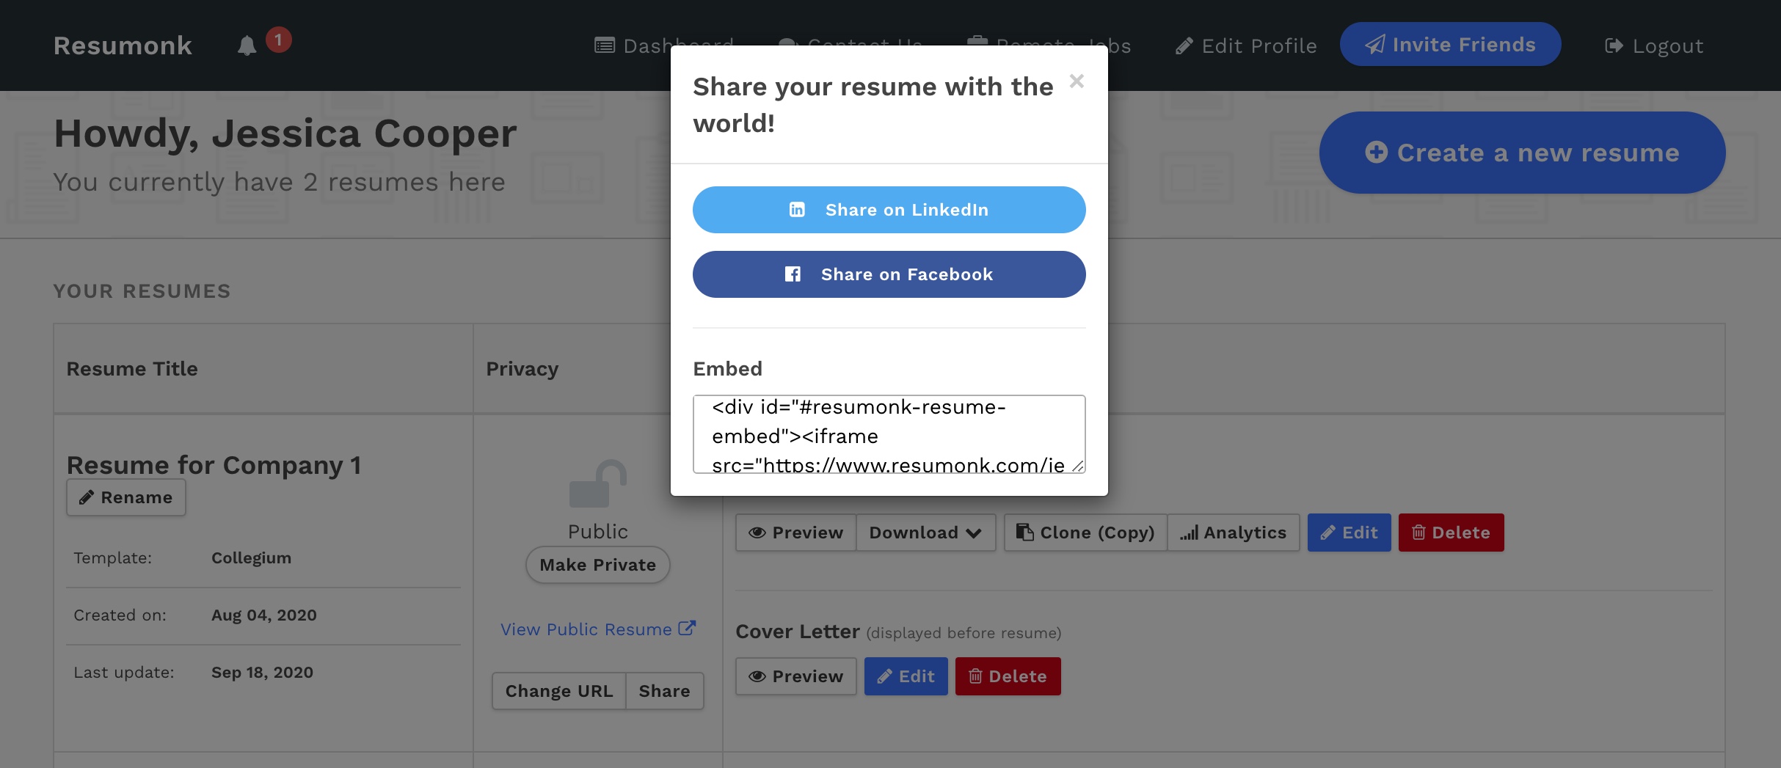The image size is (1781, 768).
Task: Click pencil icon beside Edit Profile
Action: coord(1184,46)
